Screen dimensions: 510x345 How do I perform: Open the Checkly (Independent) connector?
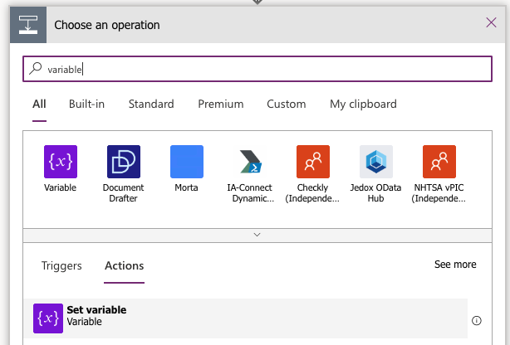pos(312,162)
